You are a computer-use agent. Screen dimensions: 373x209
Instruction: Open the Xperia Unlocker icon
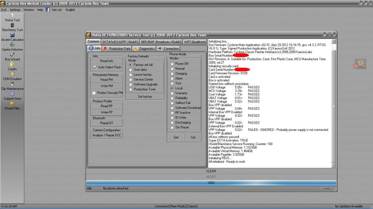pos(12,45)
